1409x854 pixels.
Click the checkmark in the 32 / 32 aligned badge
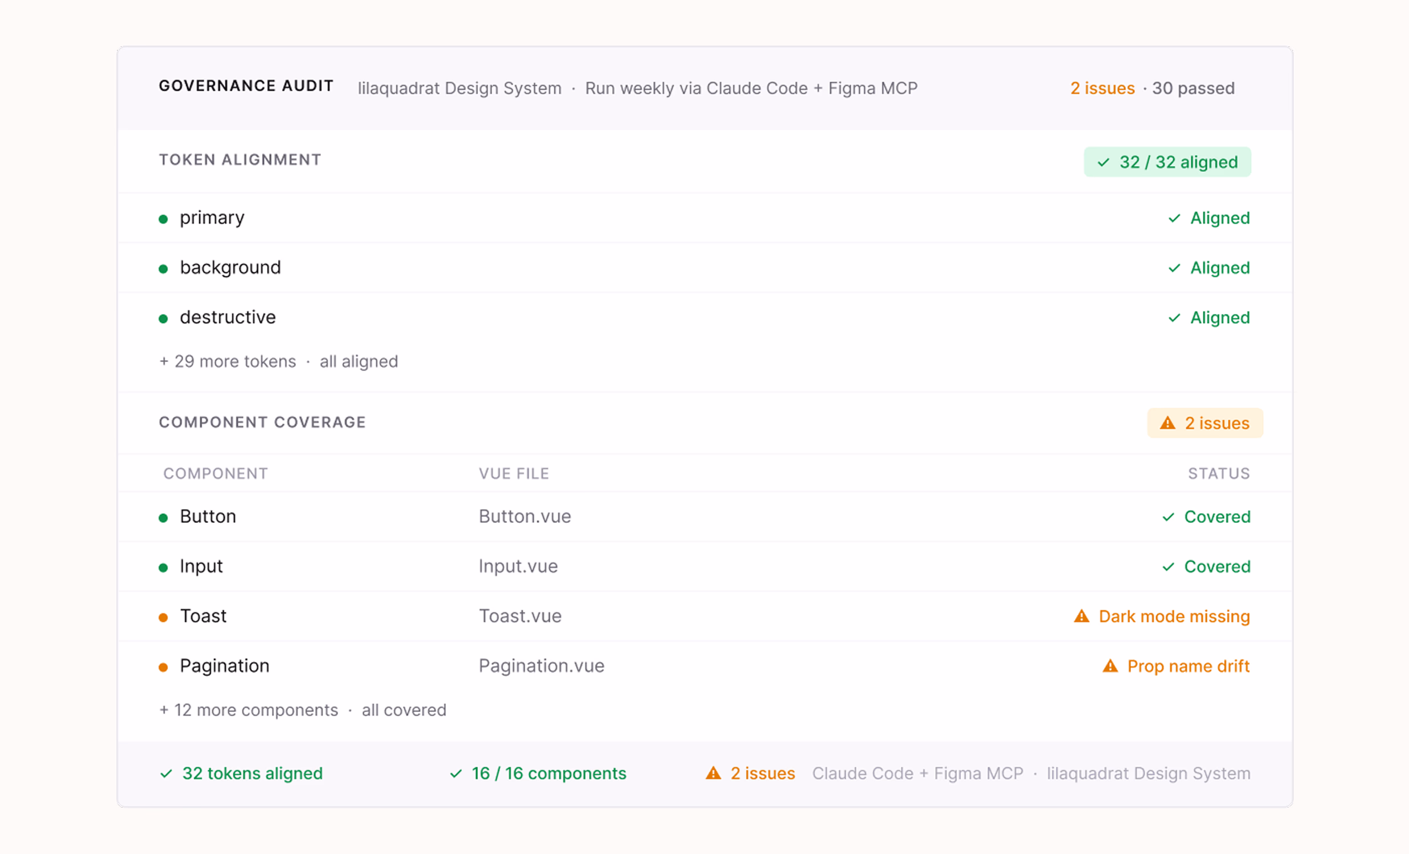tap(1103, 162)
